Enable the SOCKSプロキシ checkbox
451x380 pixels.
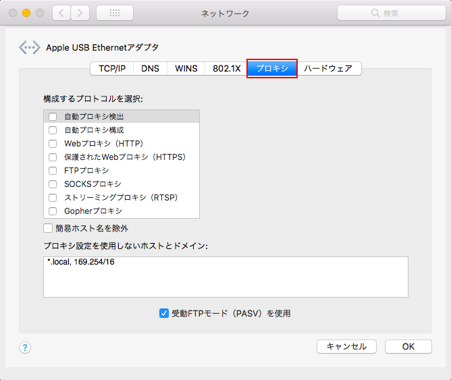53,184
